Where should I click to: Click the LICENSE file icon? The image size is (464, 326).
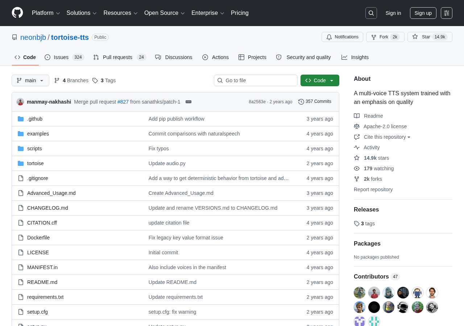click(x=21, y=252)
